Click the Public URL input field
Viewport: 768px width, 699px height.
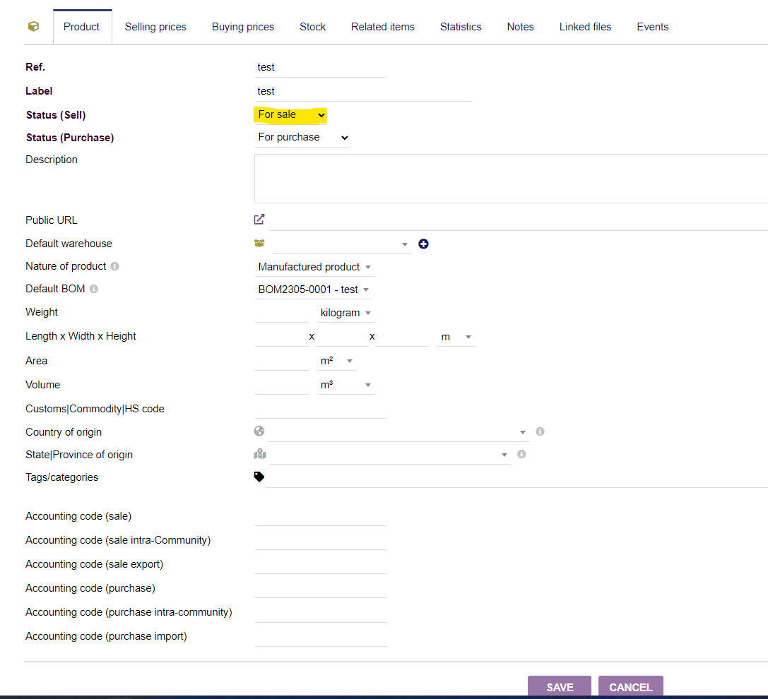518,221
